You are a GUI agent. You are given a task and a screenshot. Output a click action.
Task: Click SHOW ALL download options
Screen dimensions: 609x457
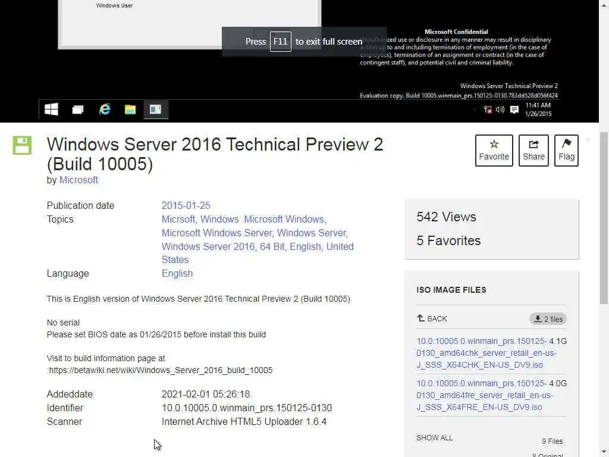[434, 438]
